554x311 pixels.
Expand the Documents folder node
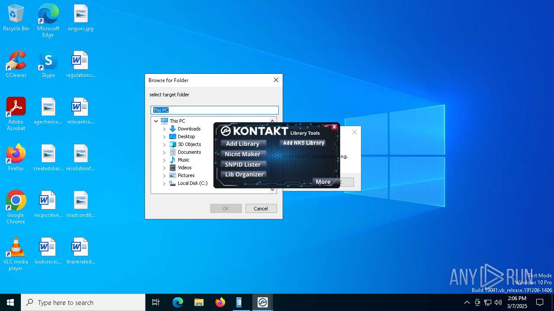tap(164, 152)
